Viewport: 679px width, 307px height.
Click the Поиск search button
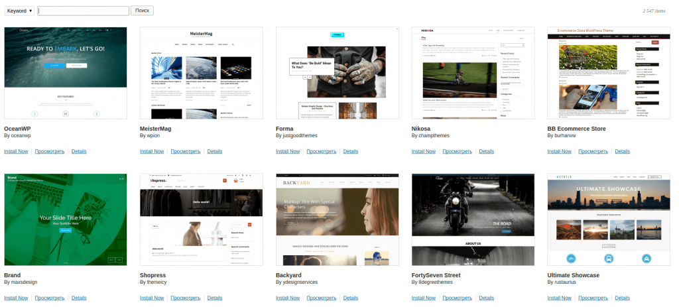(x=142, y=11)
